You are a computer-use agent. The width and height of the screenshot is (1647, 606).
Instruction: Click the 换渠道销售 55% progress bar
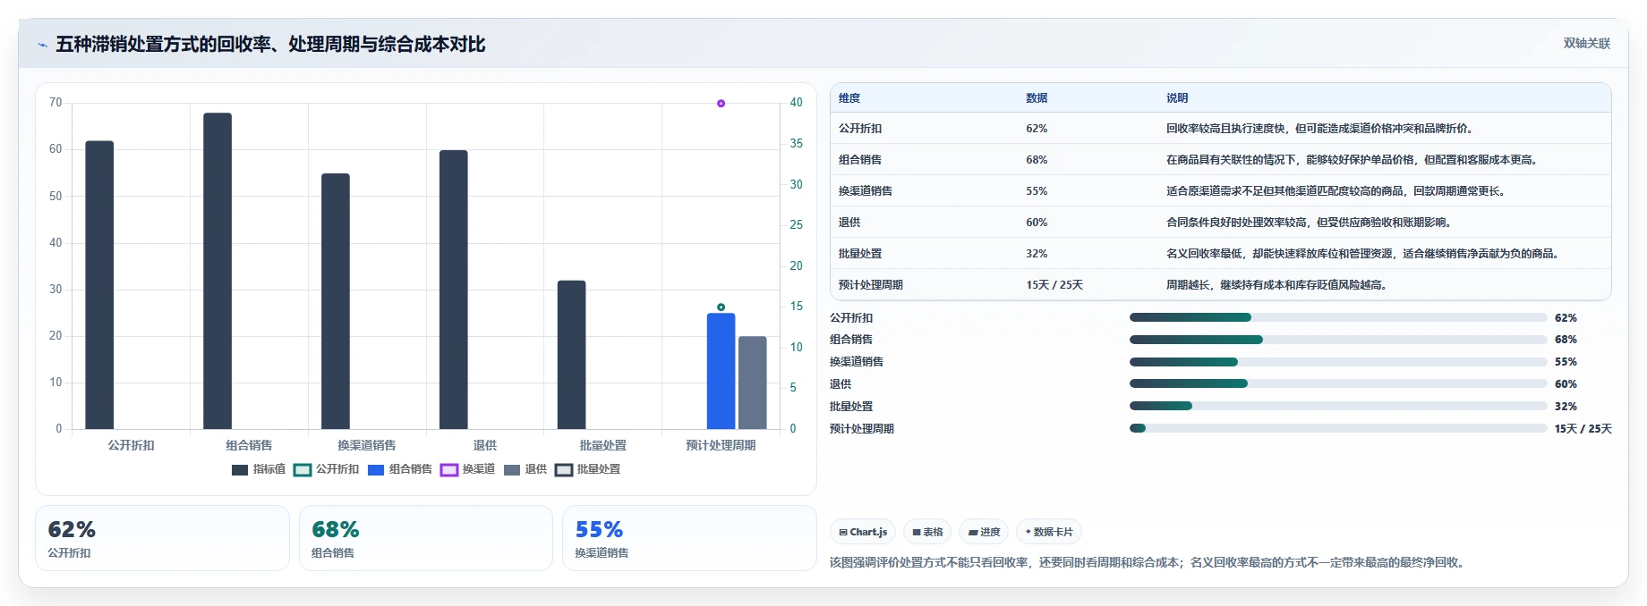1338,362
